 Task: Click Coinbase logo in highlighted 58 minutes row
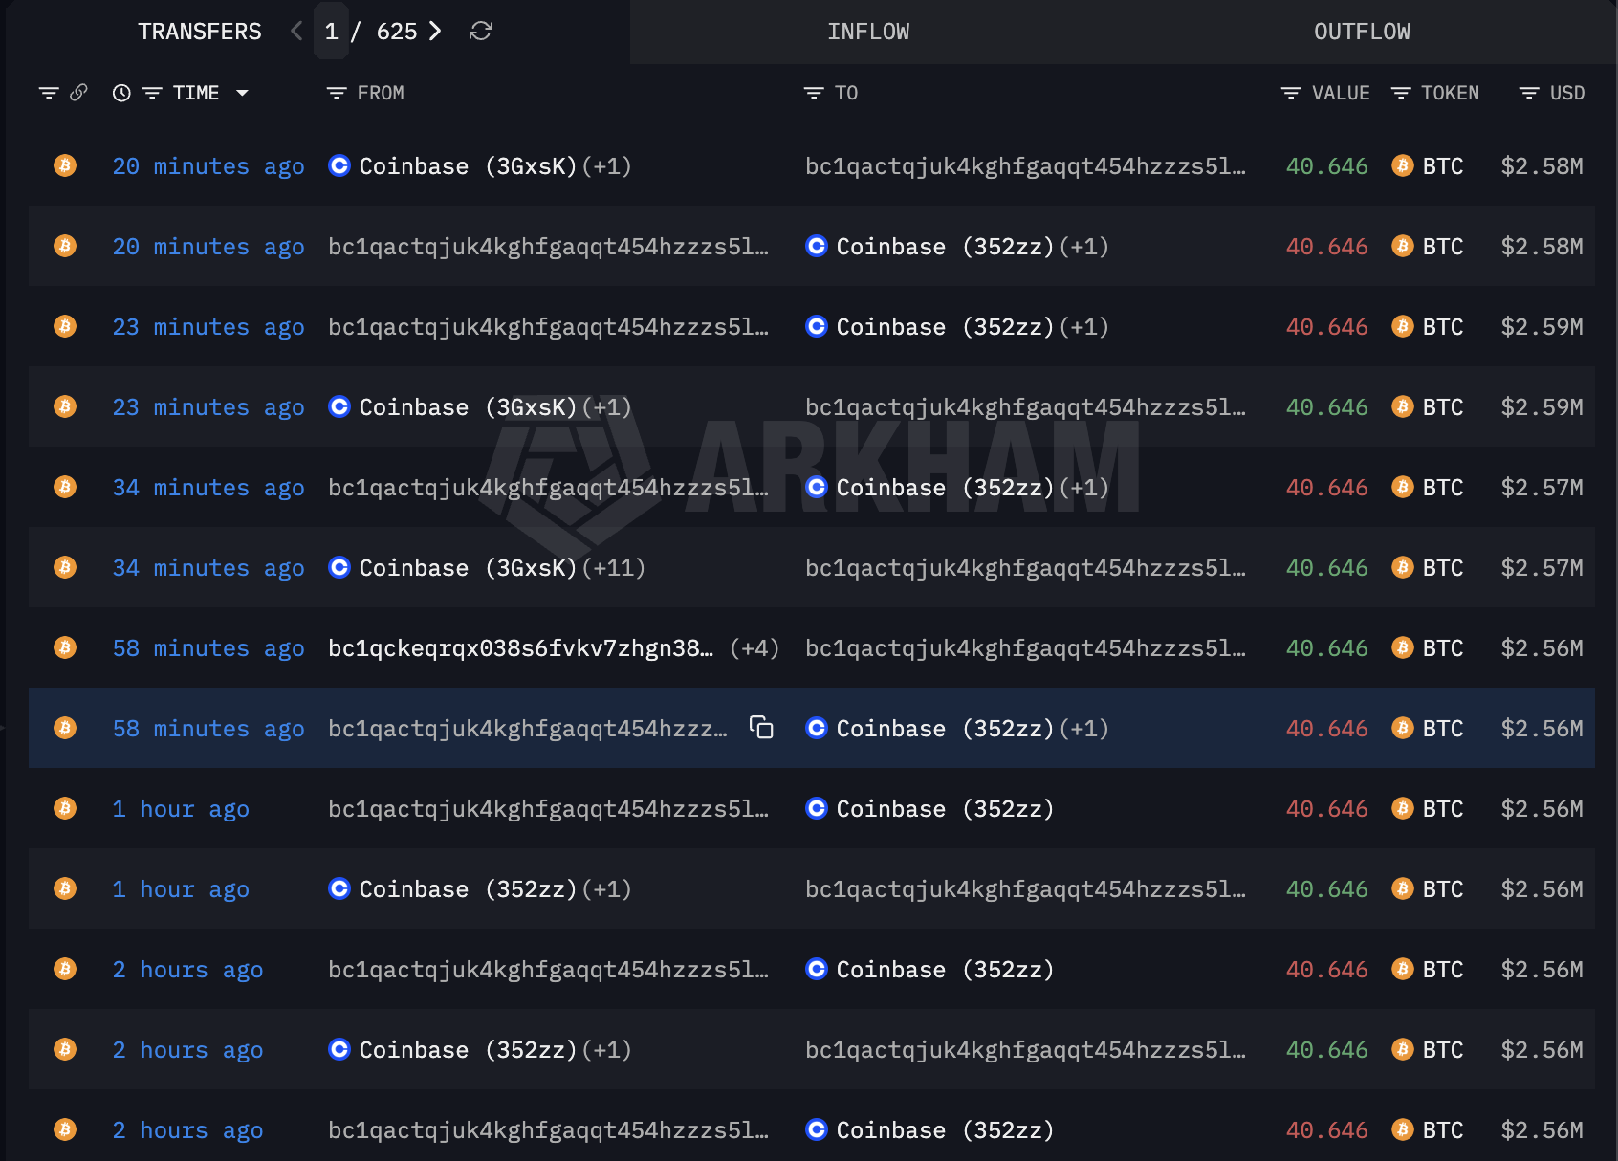tap(817, 728)
